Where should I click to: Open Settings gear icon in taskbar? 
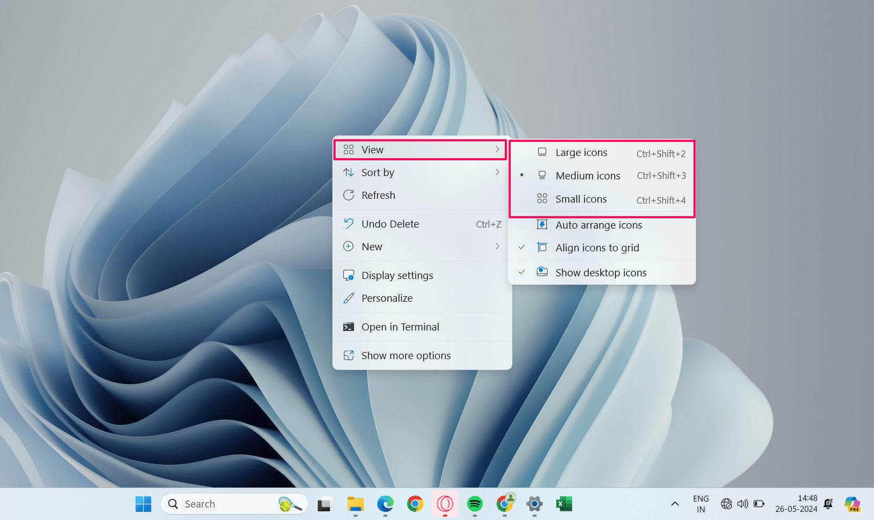pyautogui.click(x=534, y=504)
